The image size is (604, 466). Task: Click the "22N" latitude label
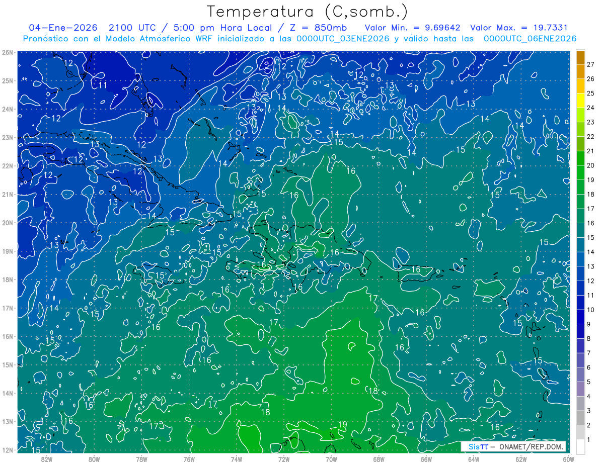[x=7, y=166]
